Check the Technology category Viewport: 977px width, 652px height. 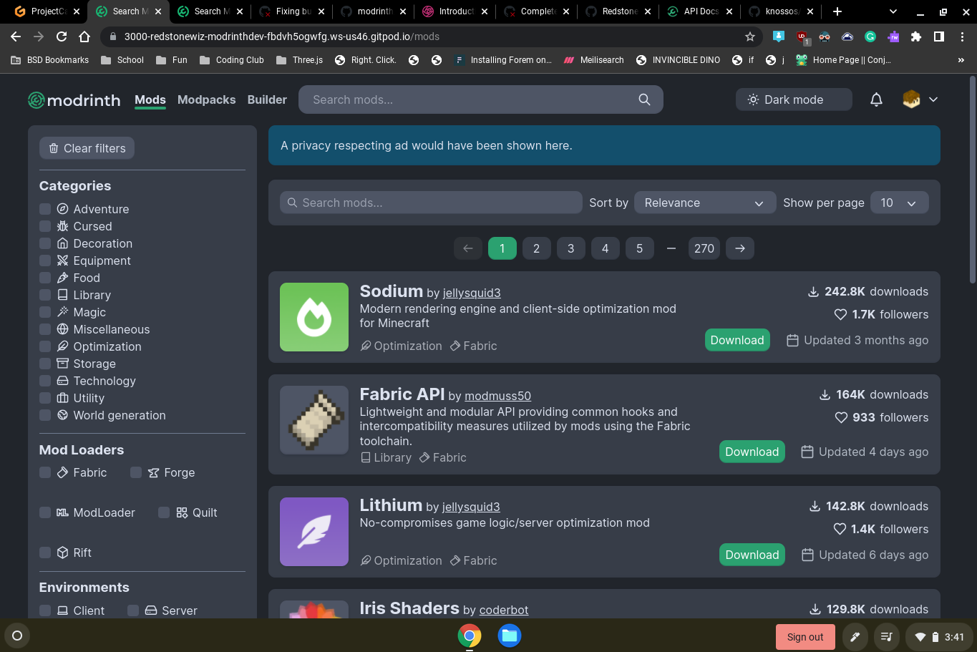45,381
